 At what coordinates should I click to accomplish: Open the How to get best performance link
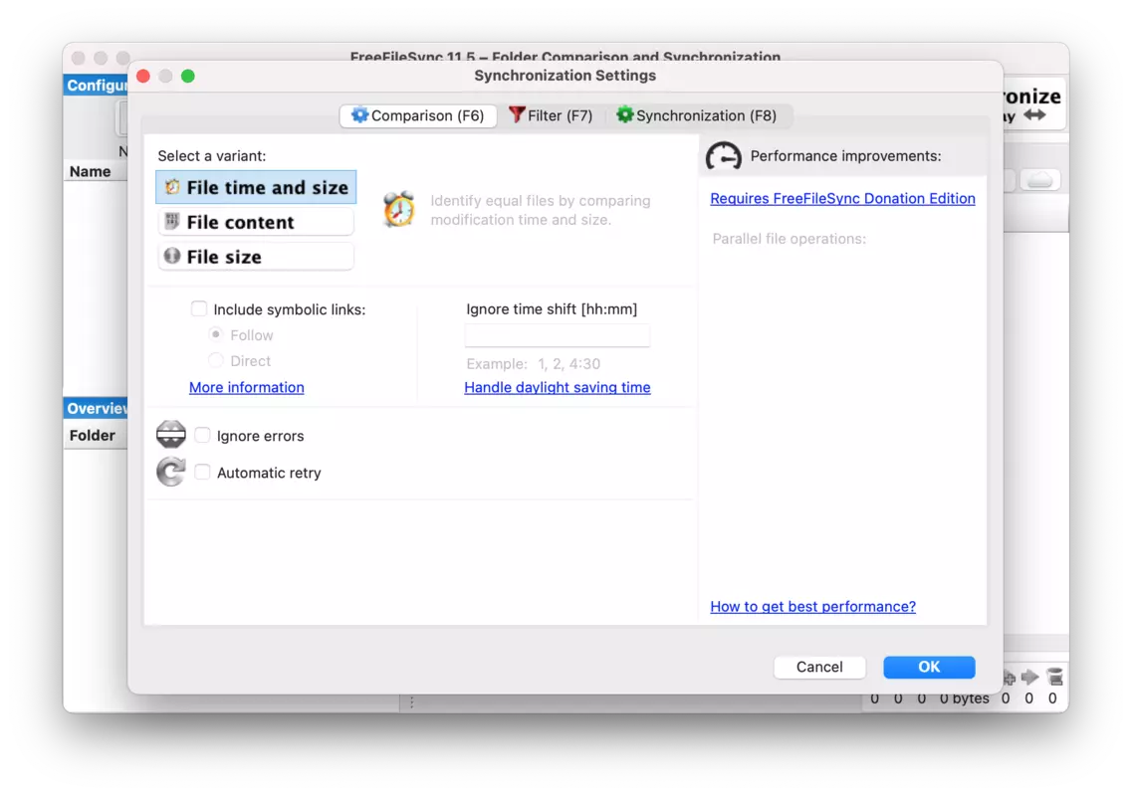click(x=812, y=606)
